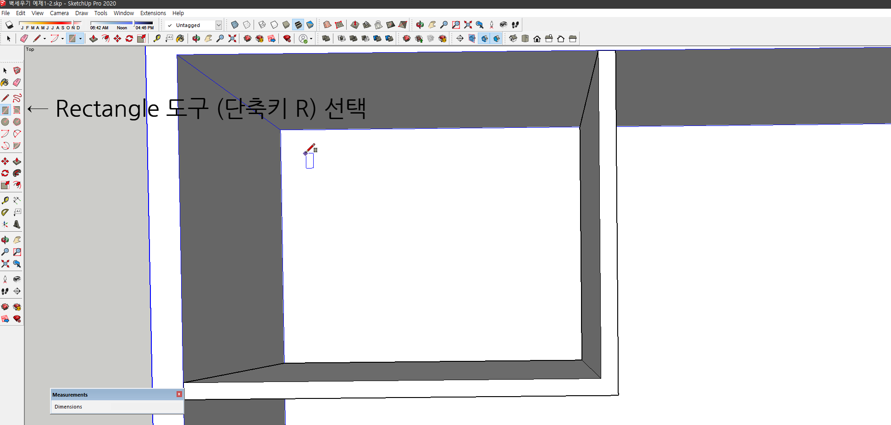Activate the Push/Pull tool

click(17, 161)
